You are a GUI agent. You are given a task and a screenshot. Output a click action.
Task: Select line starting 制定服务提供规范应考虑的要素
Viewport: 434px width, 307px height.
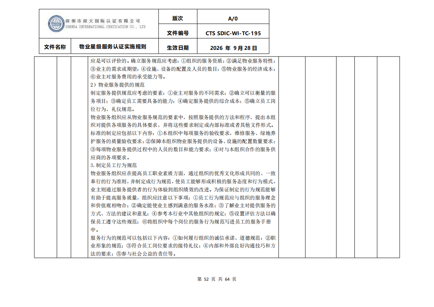(x=183, y=93)
